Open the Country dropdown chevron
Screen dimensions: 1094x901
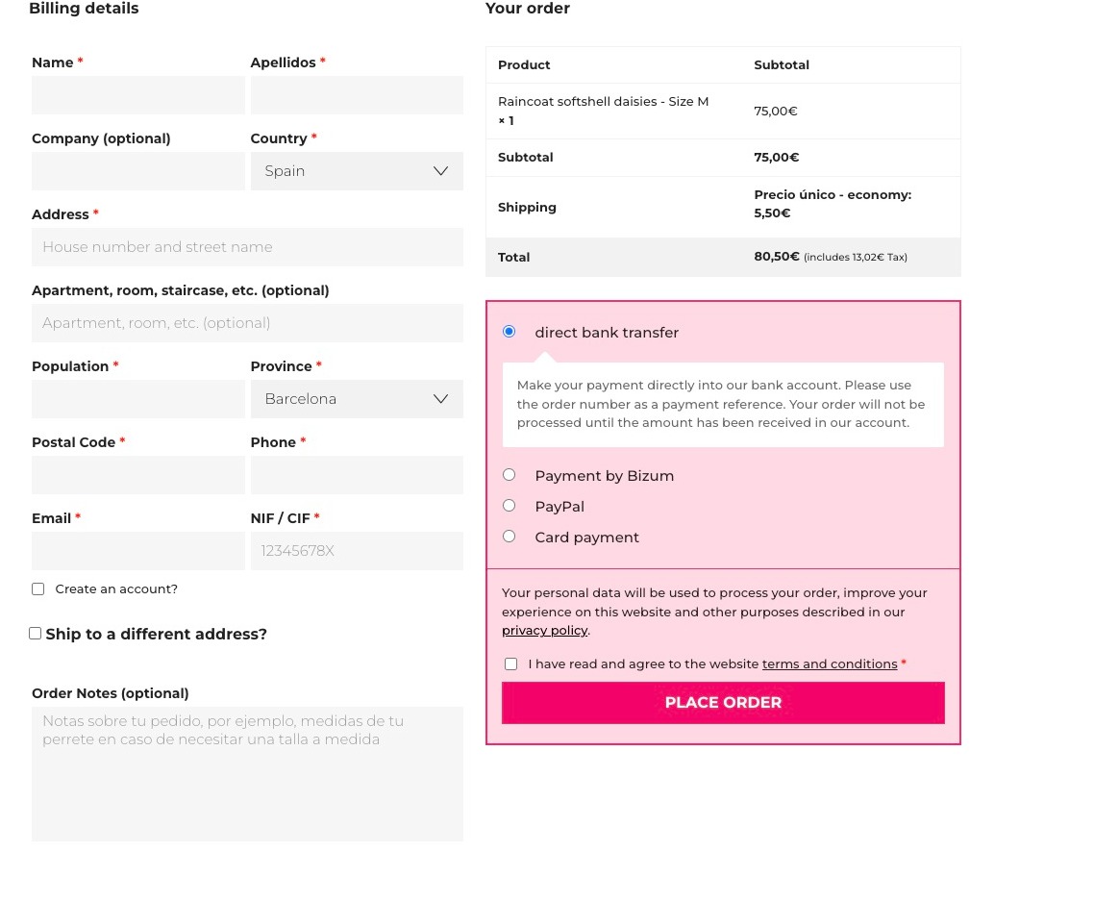(440, 171)
